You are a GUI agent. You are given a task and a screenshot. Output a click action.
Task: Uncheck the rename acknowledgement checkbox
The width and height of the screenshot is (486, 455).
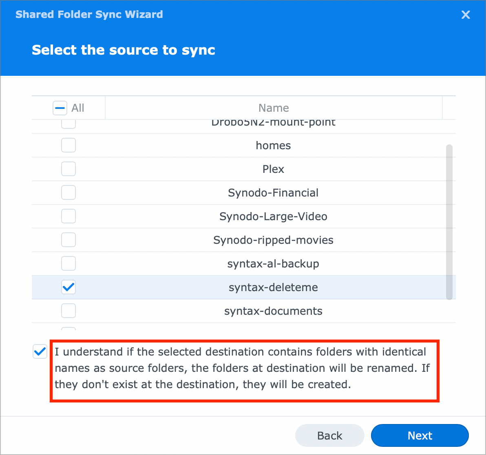pos(40,351)
